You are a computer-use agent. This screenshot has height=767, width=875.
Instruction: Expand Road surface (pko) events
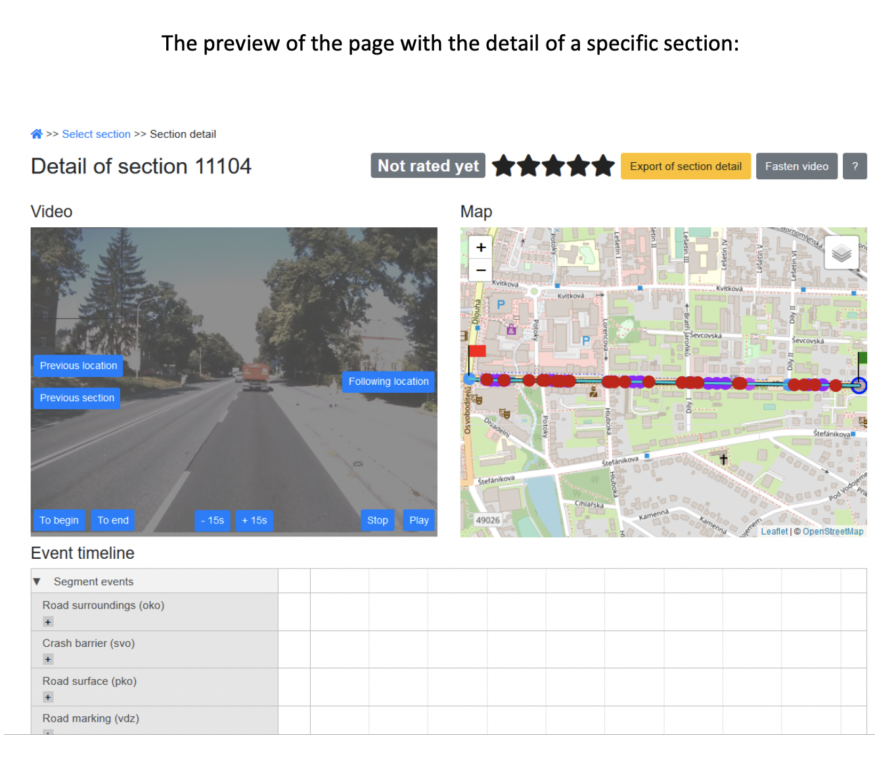click(x=47, y=697)
